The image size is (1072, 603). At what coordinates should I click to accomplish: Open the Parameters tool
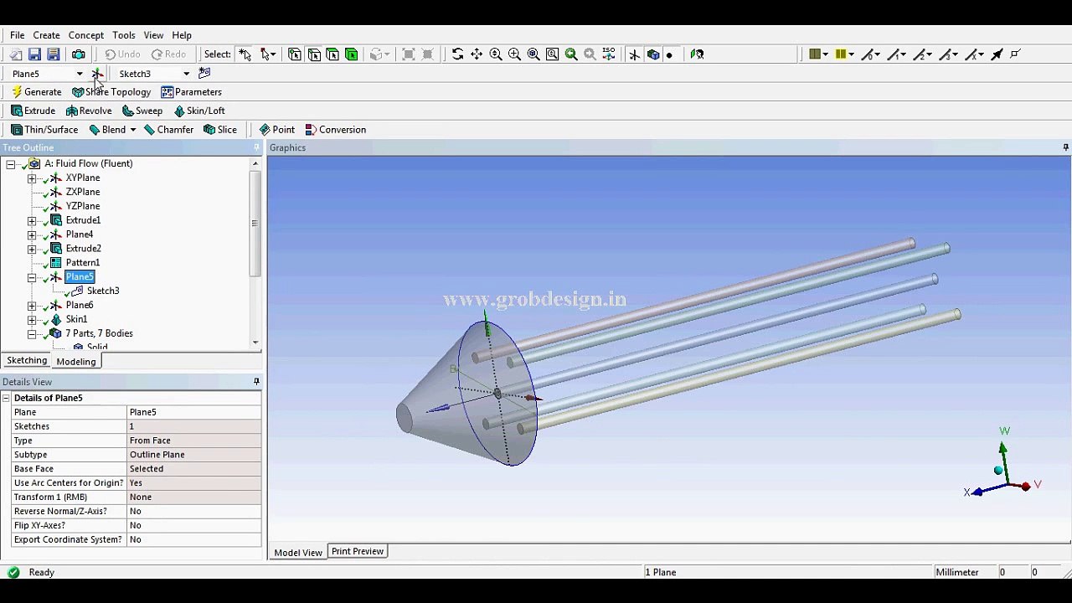pyautogui.click(x=192, y=92)
